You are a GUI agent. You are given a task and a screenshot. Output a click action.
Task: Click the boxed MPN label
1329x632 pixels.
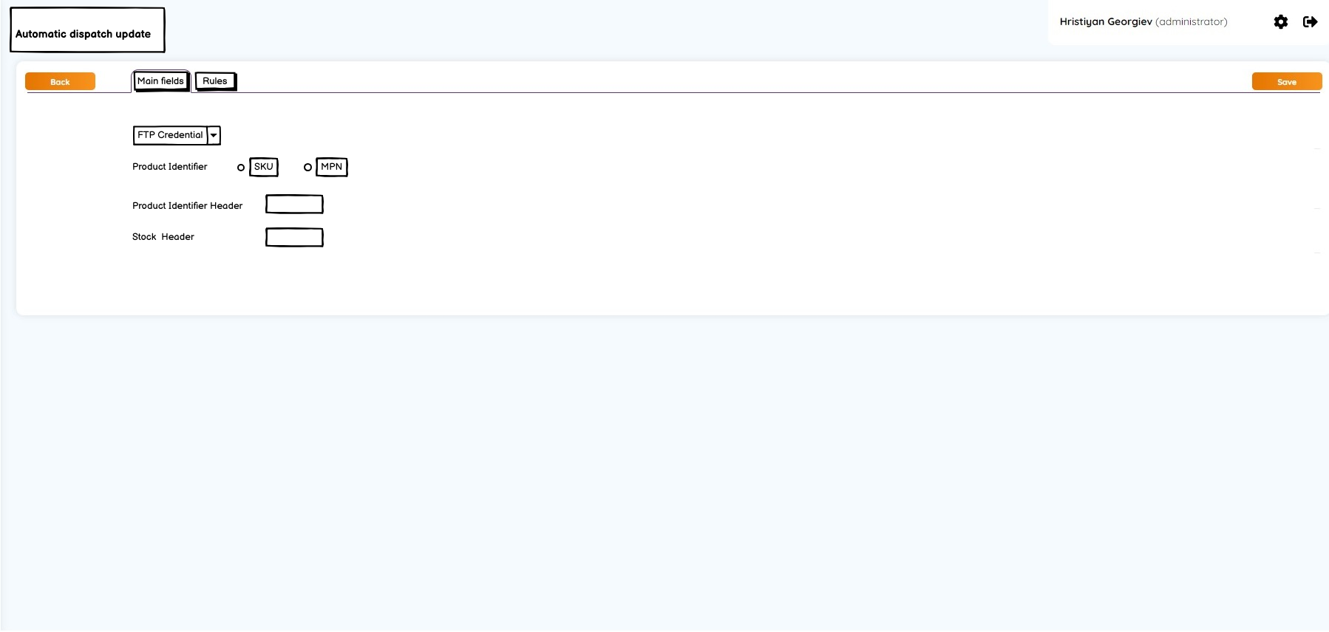click(332, 167)
